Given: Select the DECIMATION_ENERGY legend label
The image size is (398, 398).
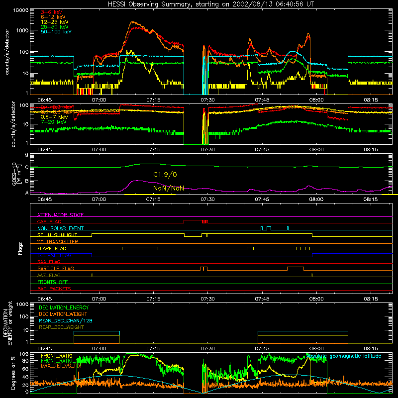Looking at the screenshot, I should [x=64, y=307].
